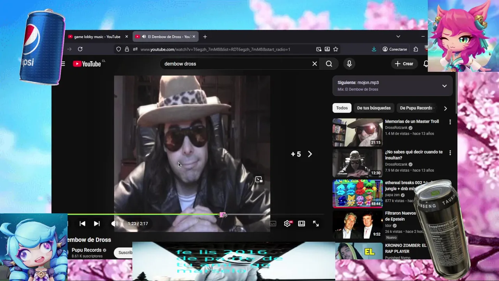Run search with the magnifier button

pos(329,64)
